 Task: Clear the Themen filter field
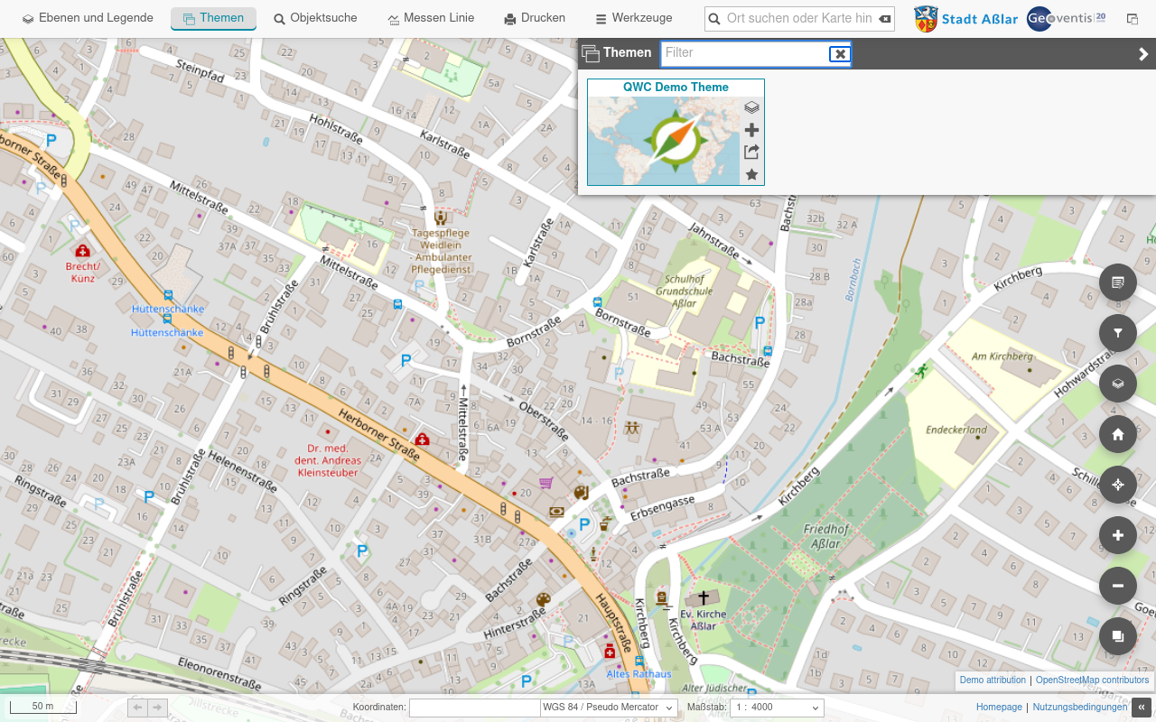coord(840,54)
